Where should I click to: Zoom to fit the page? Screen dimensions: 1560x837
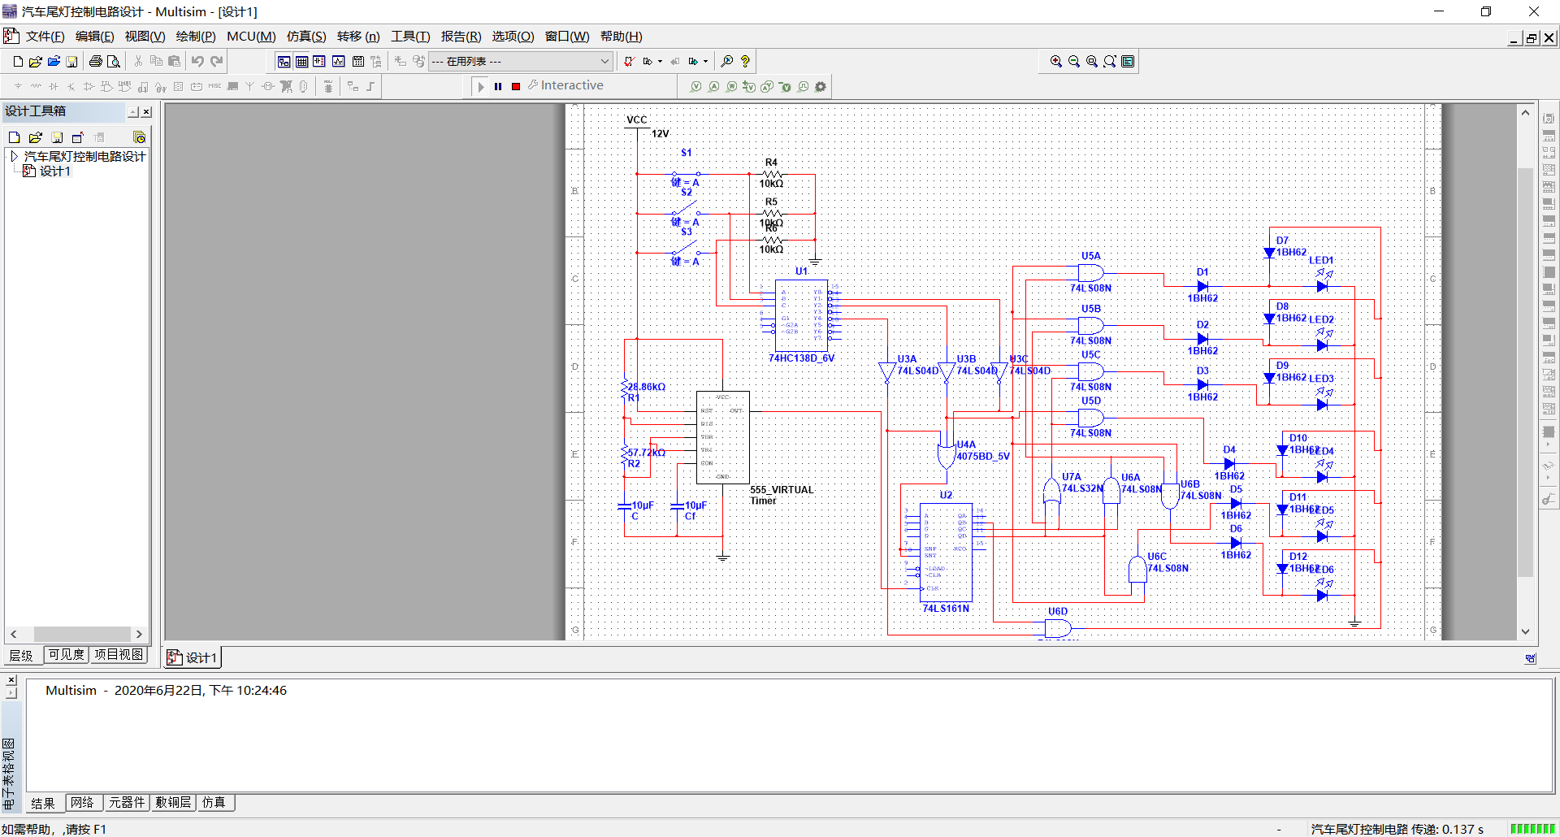[x=1110, y=61]
